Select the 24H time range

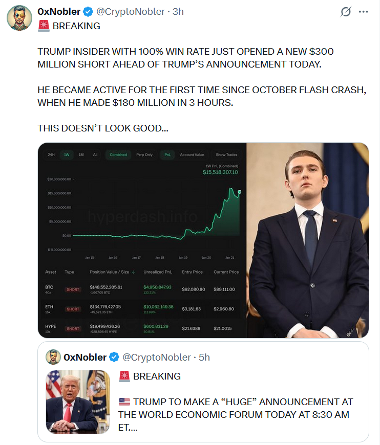(50, 154)
